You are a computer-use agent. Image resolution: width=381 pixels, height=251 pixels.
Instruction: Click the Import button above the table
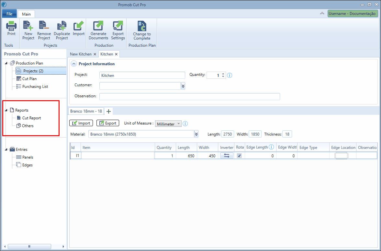coord(81,123)
